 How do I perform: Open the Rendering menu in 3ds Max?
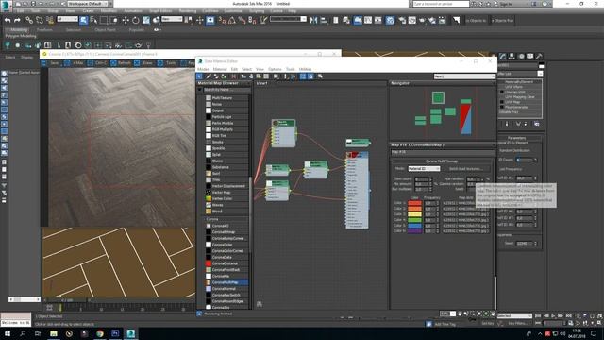[188, 11]
